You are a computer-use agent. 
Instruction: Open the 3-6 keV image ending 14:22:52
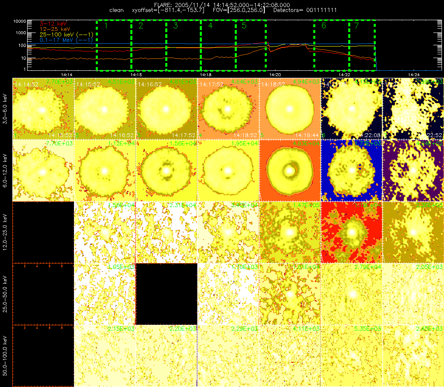coord(414,109)
